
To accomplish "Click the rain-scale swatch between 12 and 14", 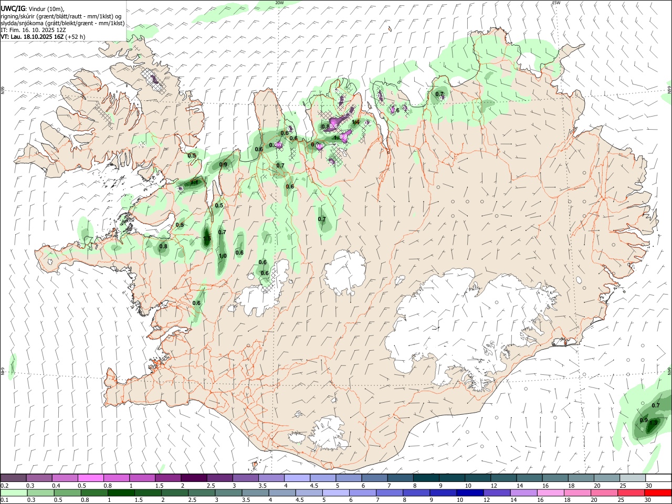I will 496,492.
